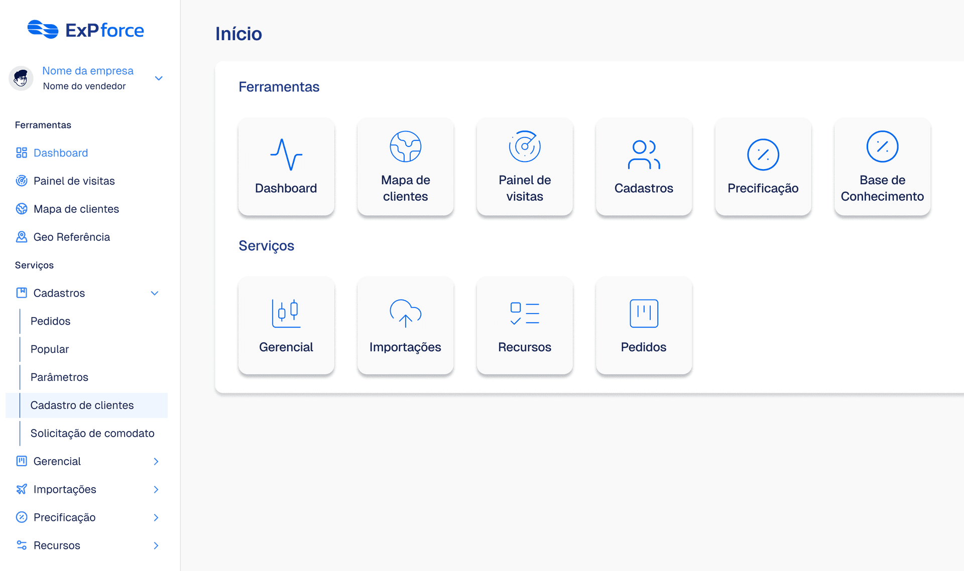Click the Dashboard grid icon in sidebar
The height and width of the screenshot is (571, 964).
coord(22,153)
